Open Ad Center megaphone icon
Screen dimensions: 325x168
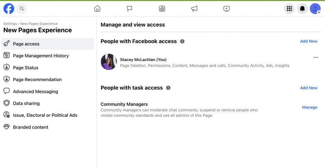194,9
